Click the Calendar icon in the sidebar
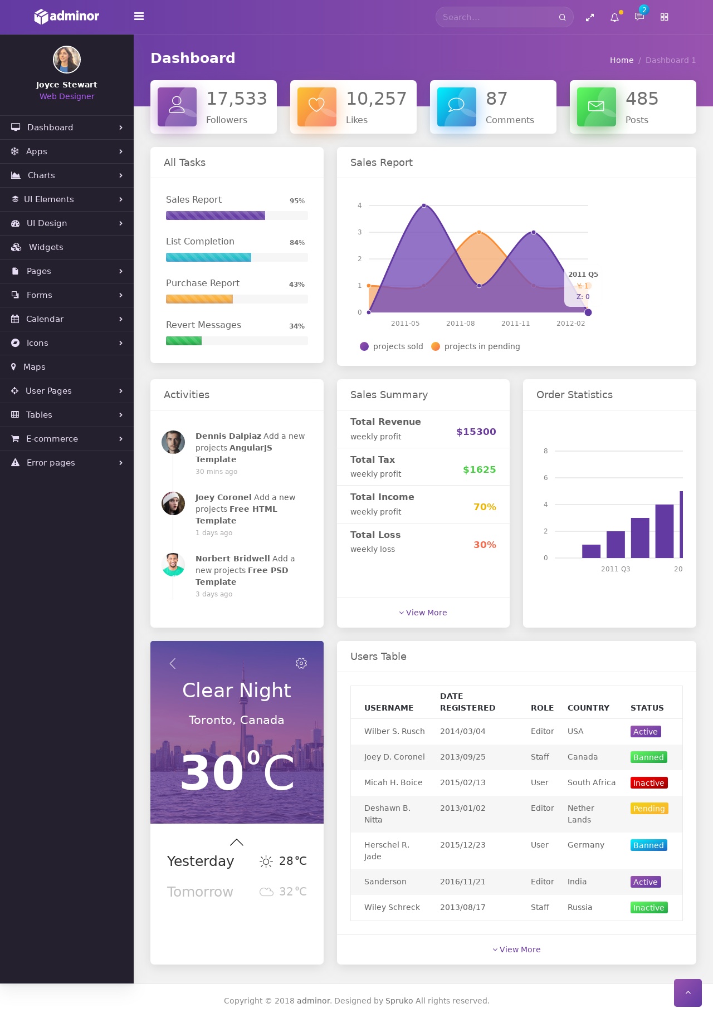 (x=15, y=319)
